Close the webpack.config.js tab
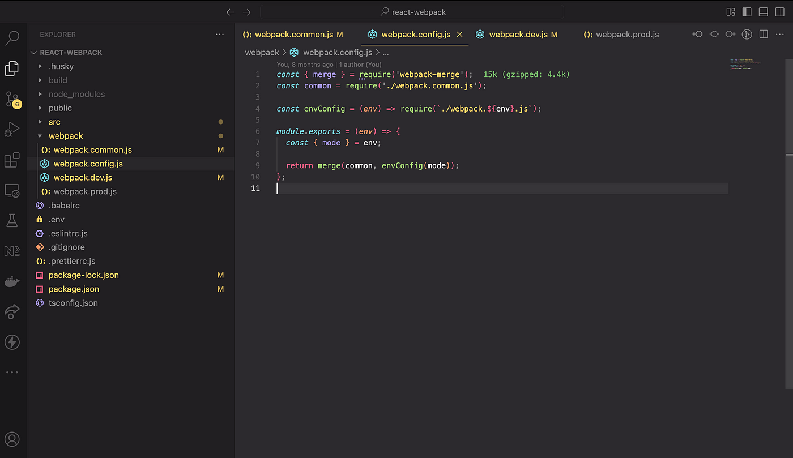Image resolution: width=793 pixels, height=458 pixels. [460, 35]
